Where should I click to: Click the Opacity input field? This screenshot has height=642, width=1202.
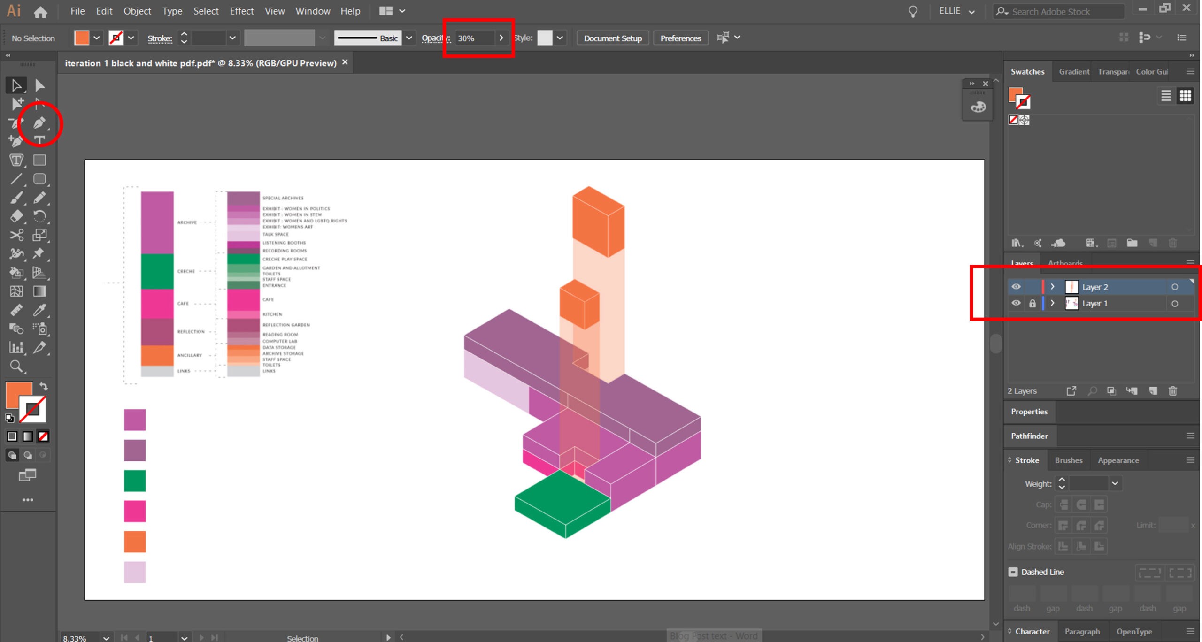coord(473,38)
